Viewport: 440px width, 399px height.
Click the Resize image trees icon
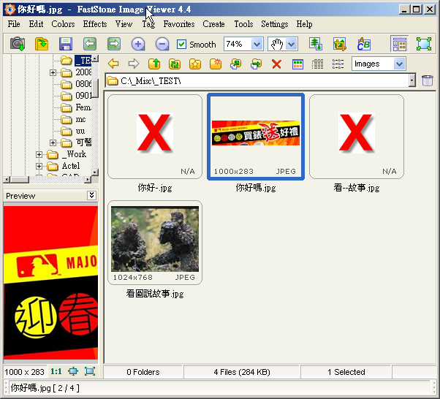point(316,44)
